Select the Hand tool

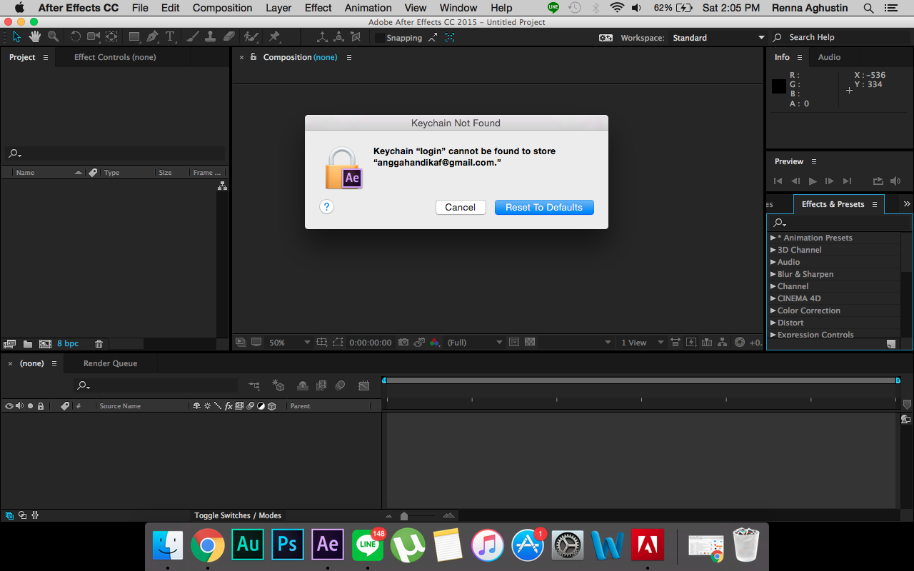click(x=34, y=36)
